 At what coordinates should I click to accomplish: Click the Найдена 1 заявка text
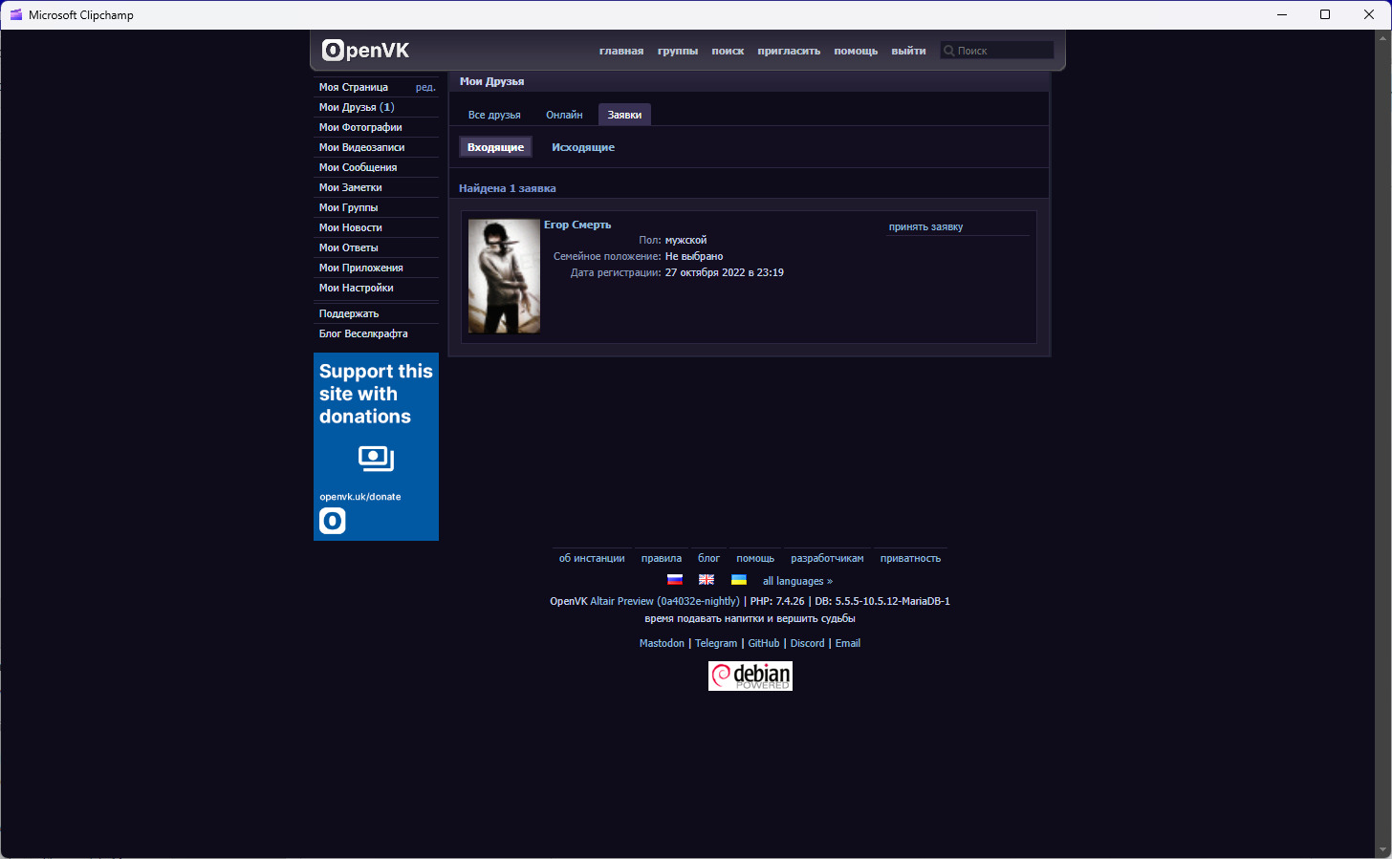coord(507,188)
